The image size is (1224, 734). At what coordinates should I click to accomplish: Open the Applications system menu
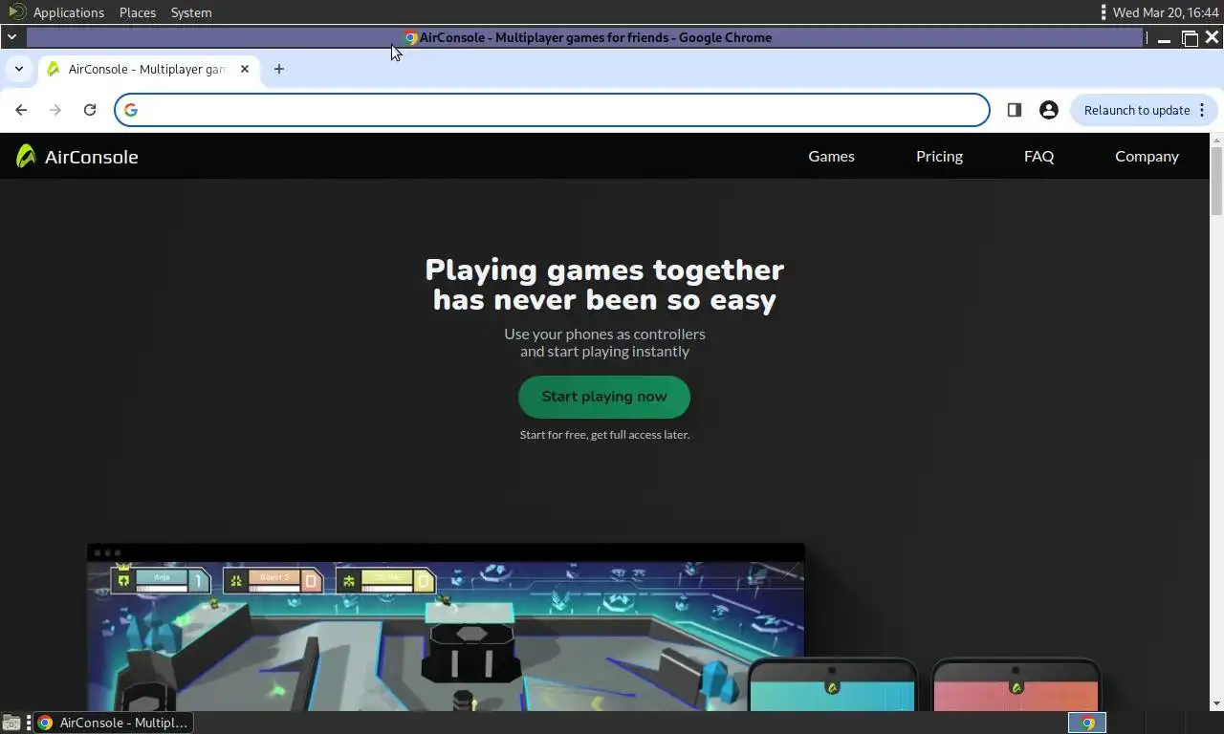click(x=69, y=12)
